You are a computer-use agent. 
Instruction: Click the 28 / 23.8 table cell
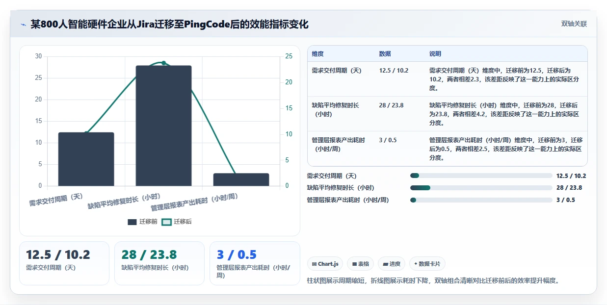tap(391, 105)
